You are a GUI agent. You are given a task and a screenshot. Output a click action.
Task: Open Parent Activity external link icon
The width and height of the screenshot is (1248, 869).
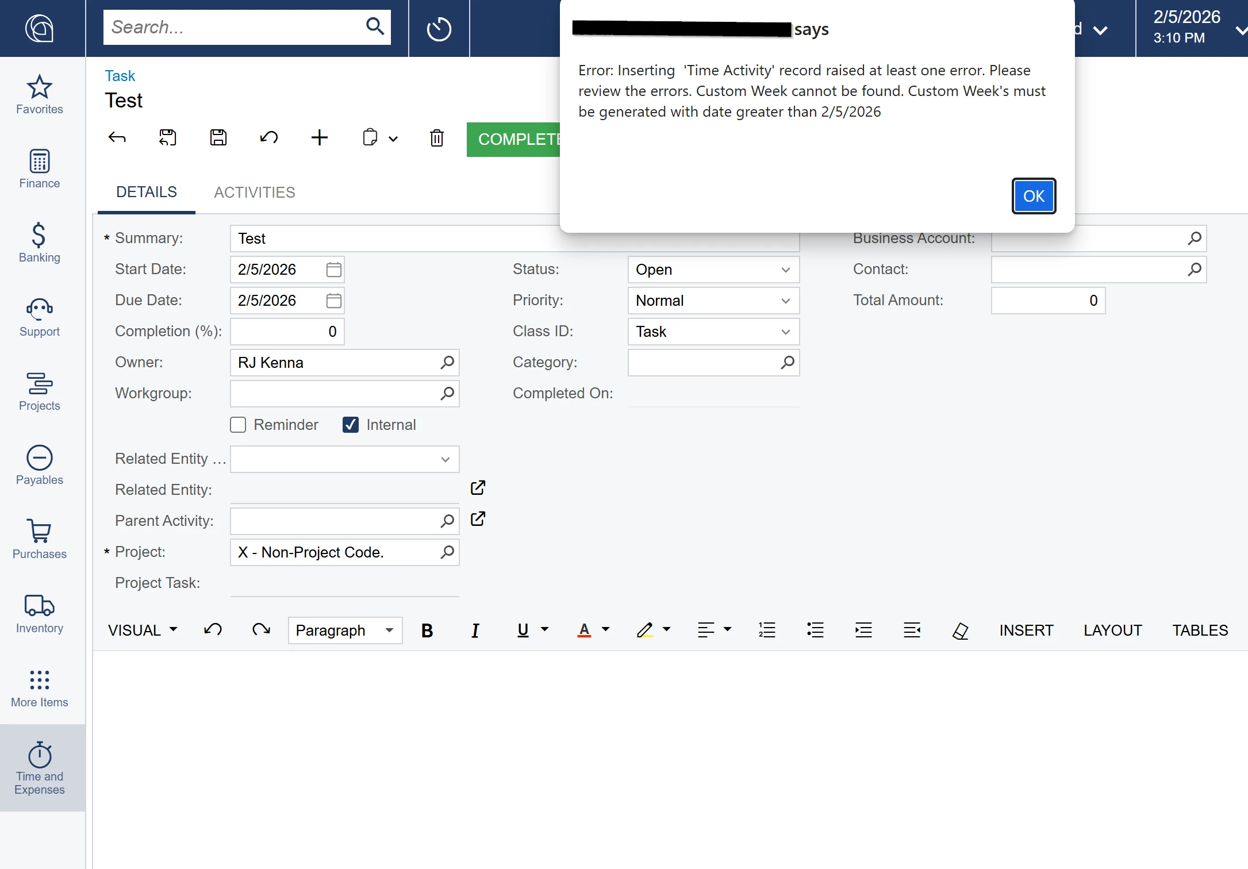[478, 519]
